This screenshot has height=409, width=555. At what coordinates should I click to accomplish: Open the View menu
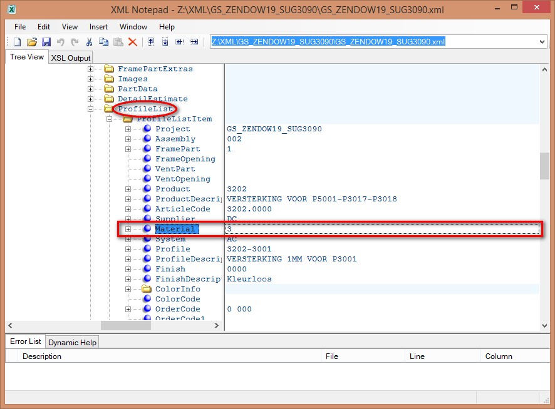pos(70,27)
